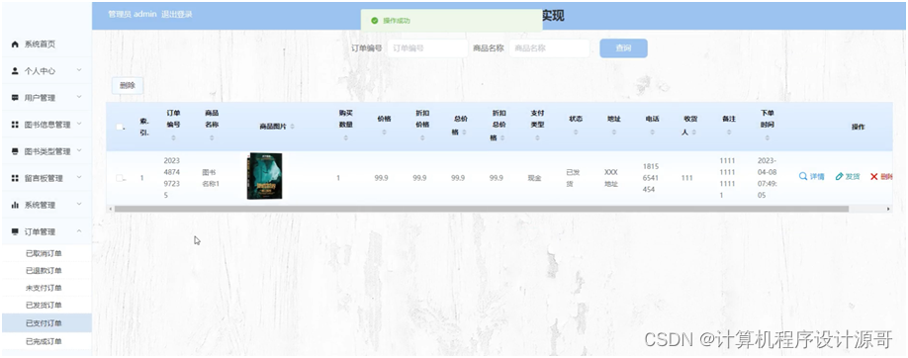Sort by 支付类型 column arrows
Image resolution: width=908 pixels, height=358 pixels.
coord(537,137)
